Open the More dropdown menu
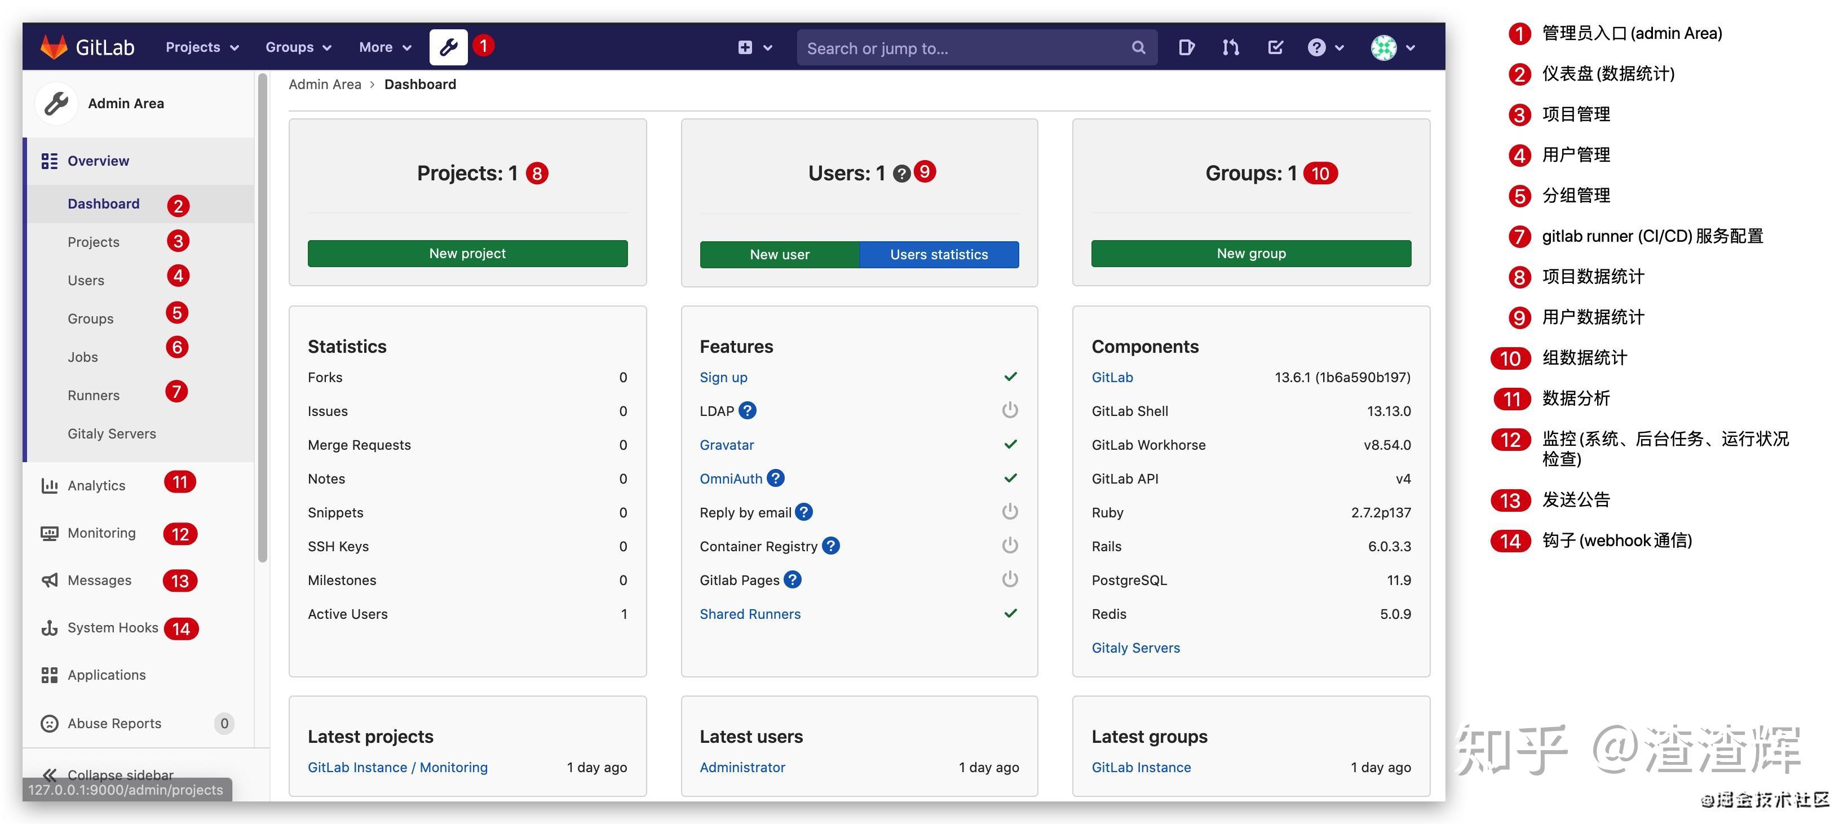 tap(384, 47)
